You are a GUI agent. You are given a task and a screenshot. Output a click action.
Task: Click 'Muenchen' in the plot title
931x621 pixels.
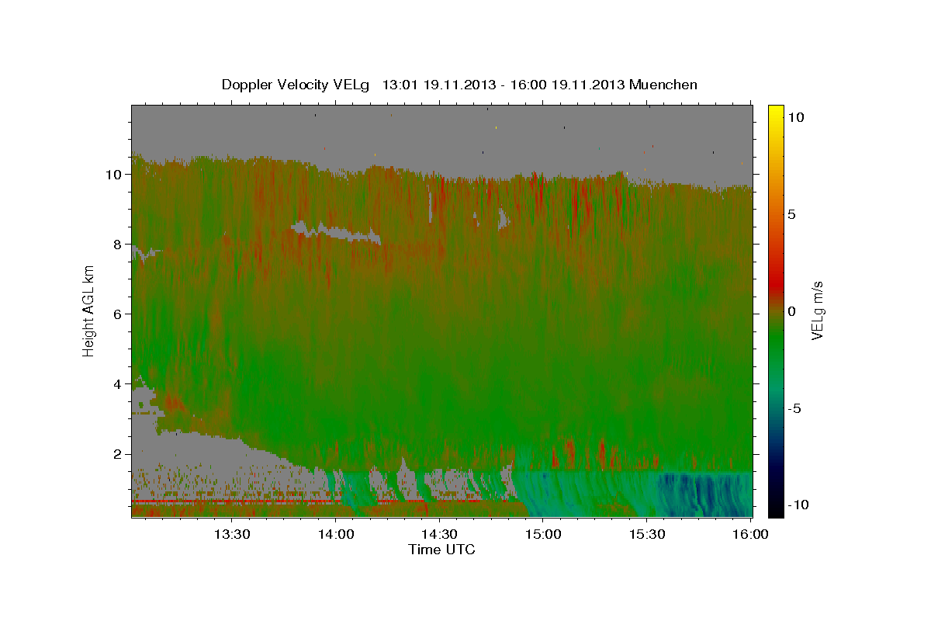pos(663,85)
